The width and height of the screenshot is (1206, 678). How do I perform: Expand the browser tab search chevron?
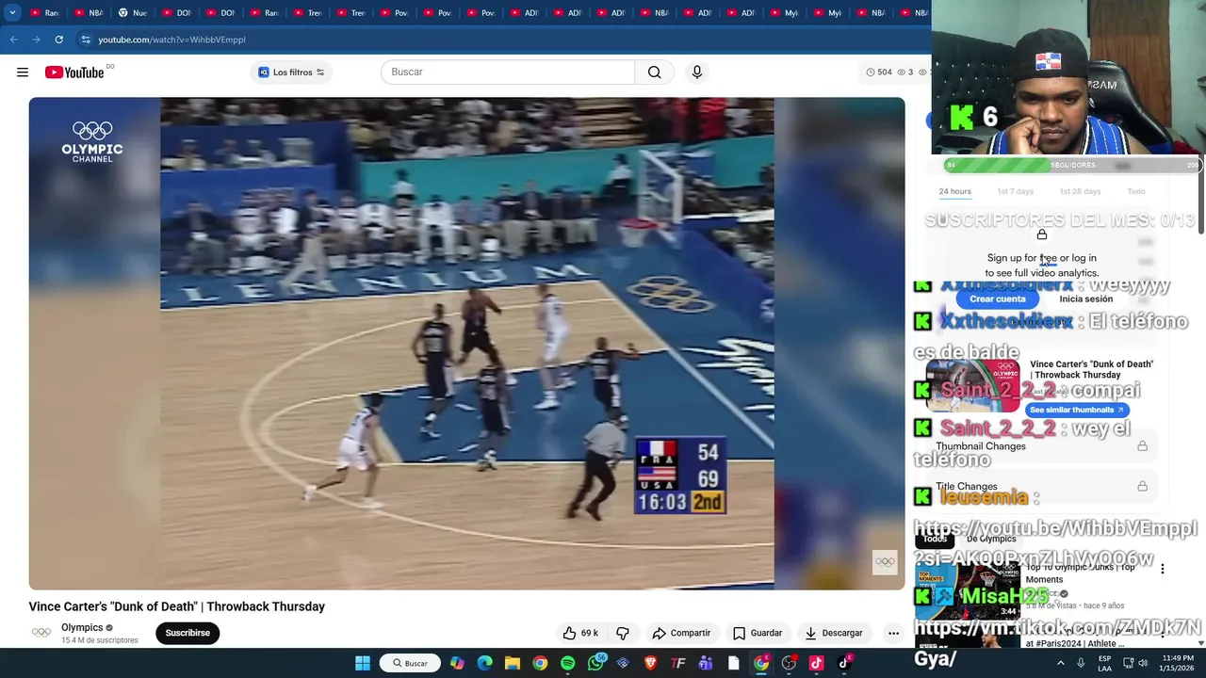[x=12, y=12]
